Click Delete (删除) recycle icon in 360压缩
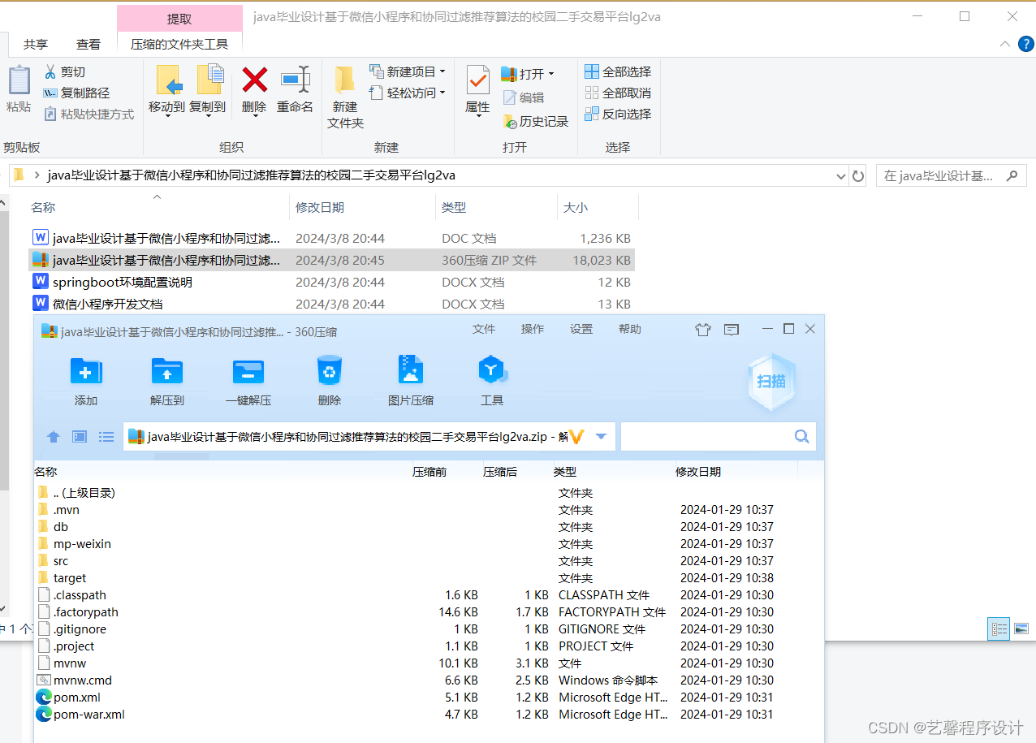This screenshot has width=1036, height=743. coord(330,371)
